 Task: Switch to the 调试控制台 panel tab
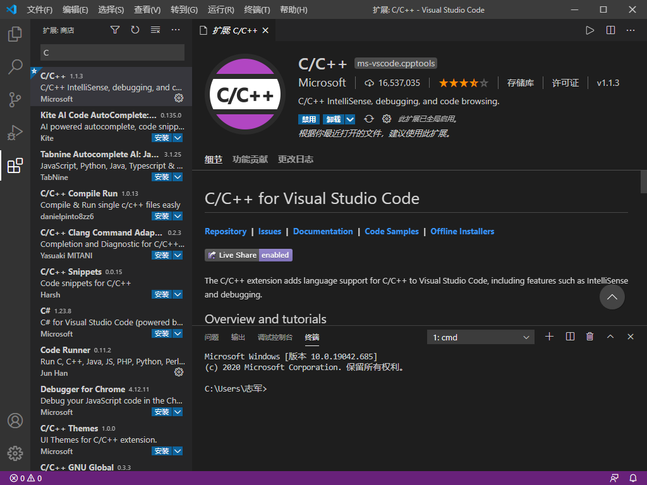275,337
